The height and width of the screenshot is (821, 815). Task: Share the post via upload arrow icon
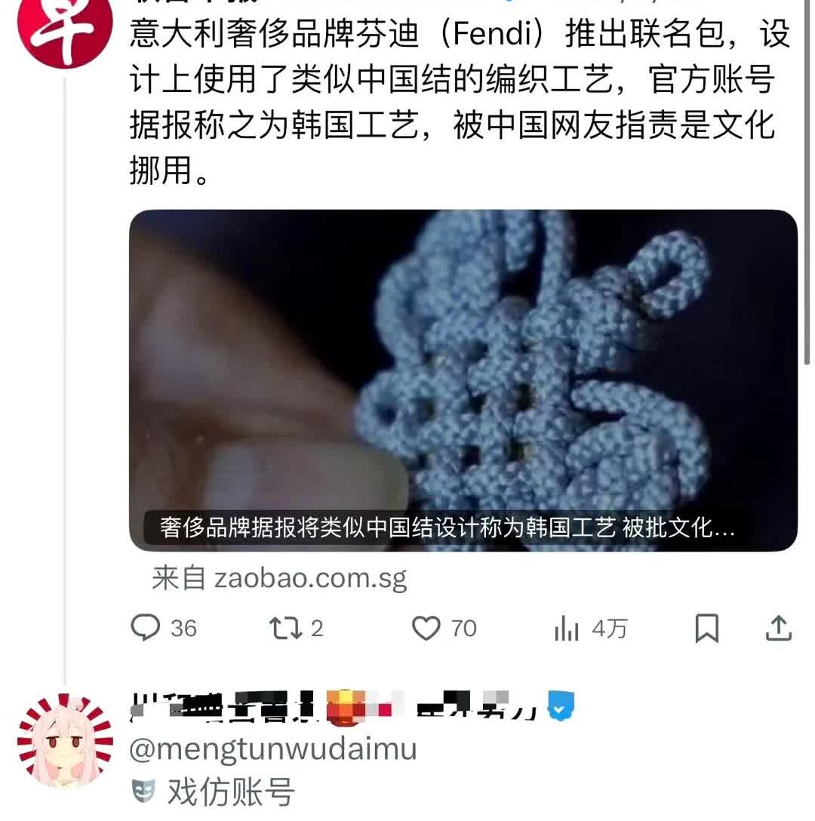(x=778, y=628)
